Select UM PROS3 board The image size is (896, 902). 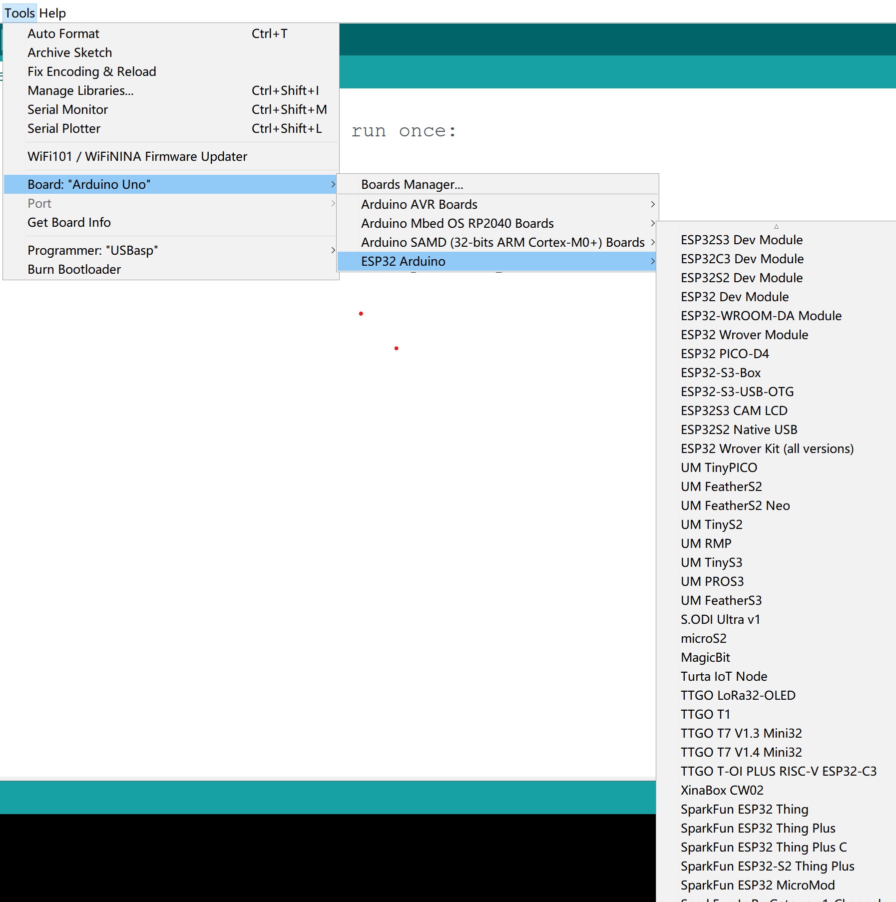776,581
